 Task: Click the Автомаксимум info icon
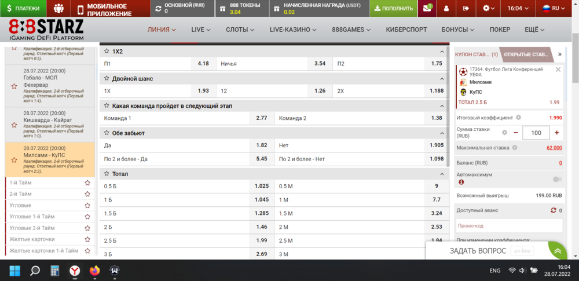pyautogui.click(x=461, y=182)
